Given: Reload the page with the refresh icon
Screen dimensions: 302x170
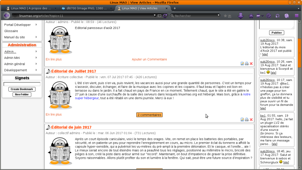Looking at the screenshot, I should coord(165,16).
